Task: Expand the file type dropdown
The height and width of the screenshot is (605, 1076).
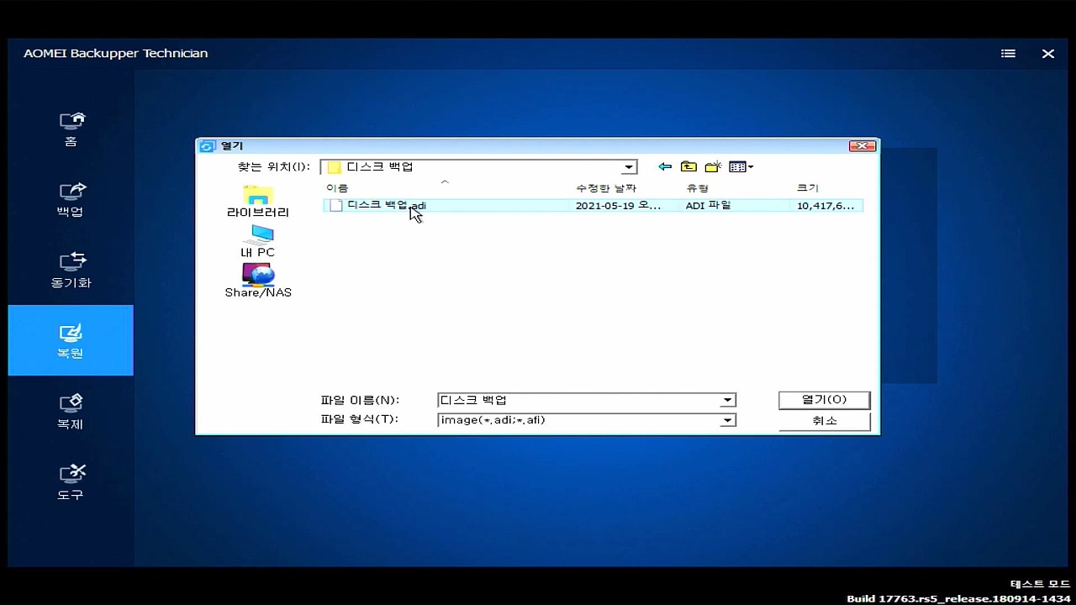Action: [728, 420]
